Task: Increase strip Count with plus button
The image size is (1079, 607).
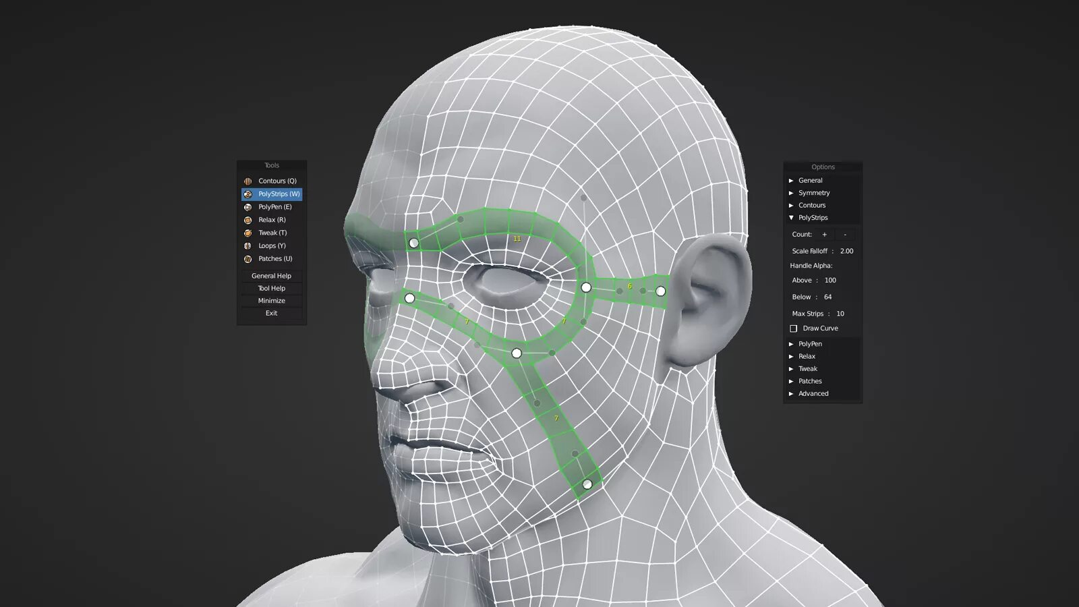Action: tap(824, 235)
